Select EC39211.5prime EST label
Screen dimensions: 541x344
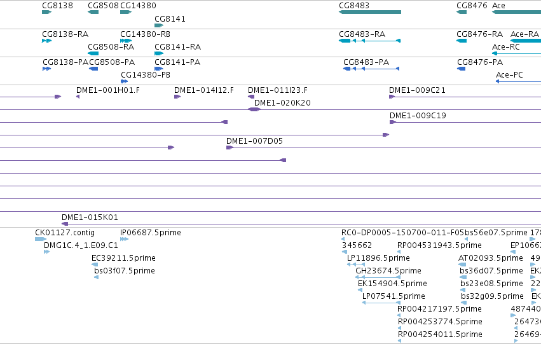tap(123, 258)
